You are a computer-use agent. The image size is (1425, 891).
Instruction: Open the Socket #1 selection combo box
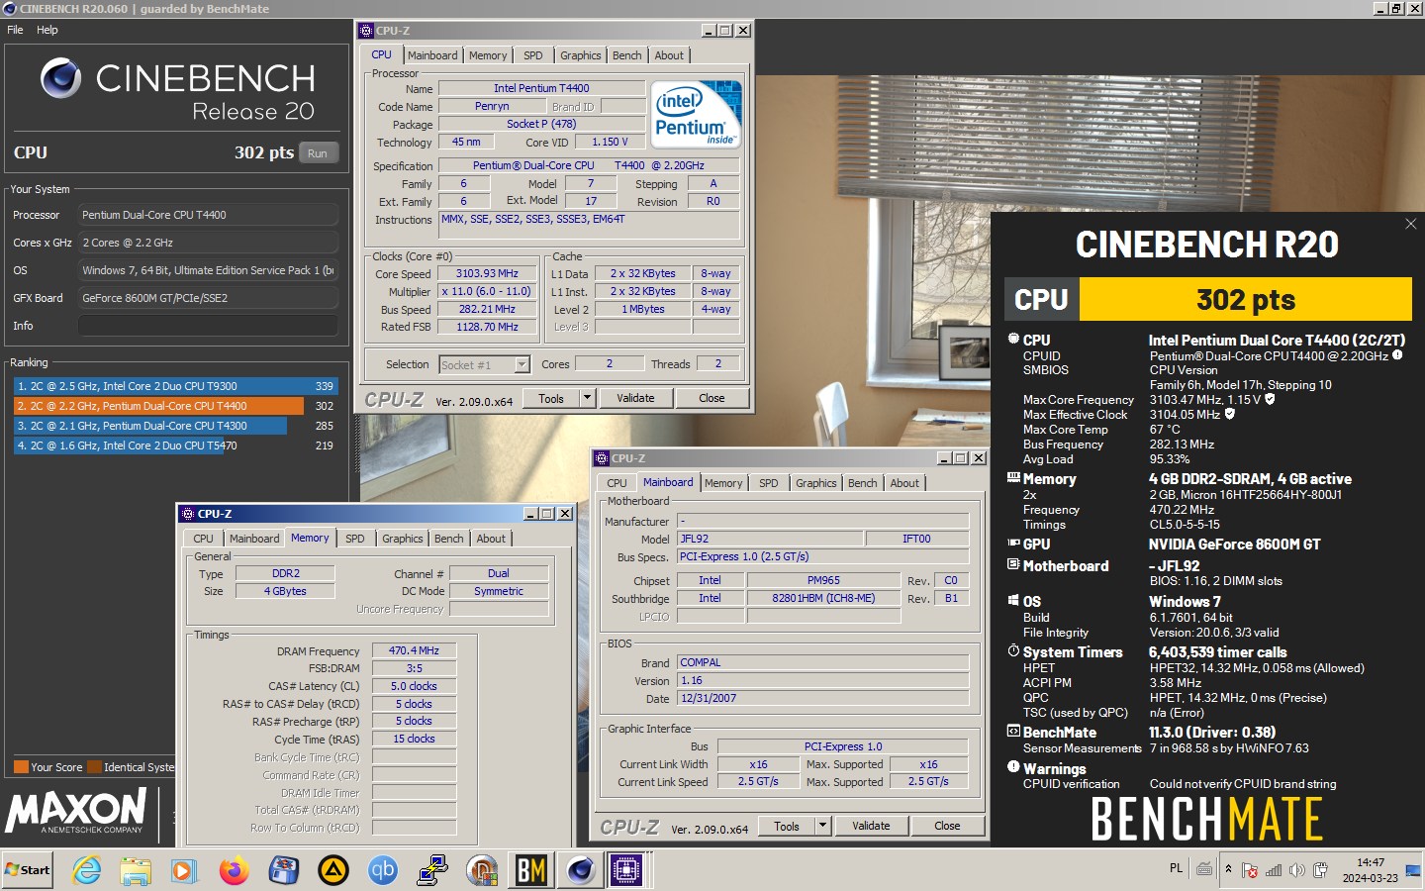pyautogui.click(x=484, y=364)
